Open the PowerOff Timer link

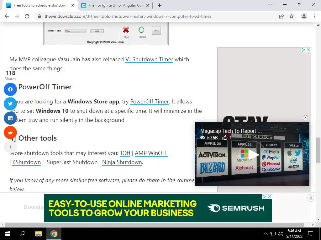pyautogui.click(x=150, y=102)
